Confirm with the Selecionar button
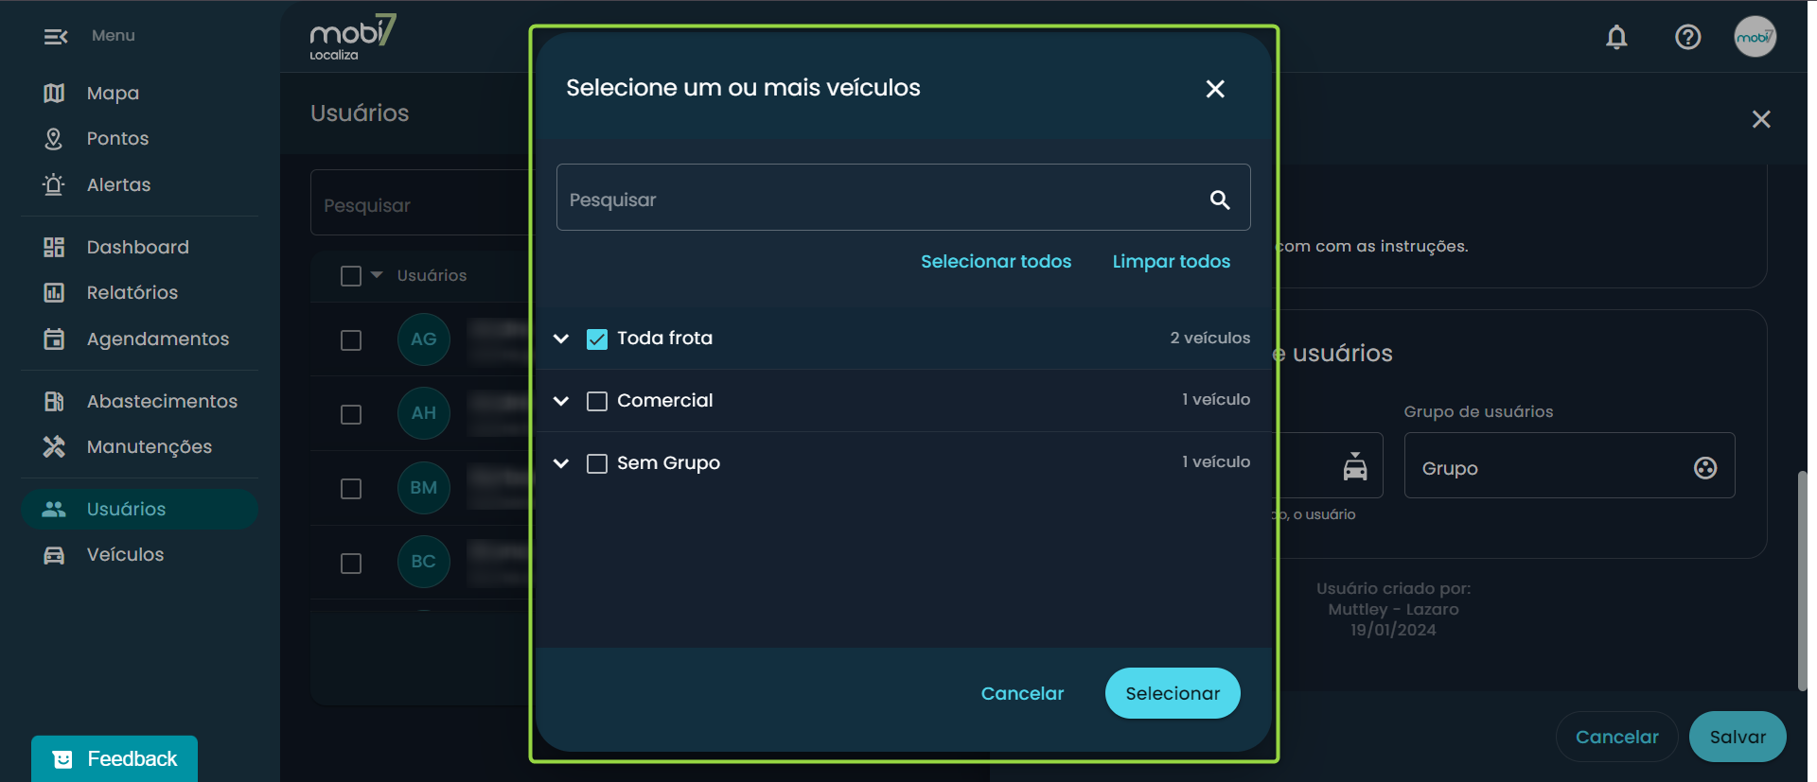Viewport: 1817px width, 782px height. point(1173,693)
